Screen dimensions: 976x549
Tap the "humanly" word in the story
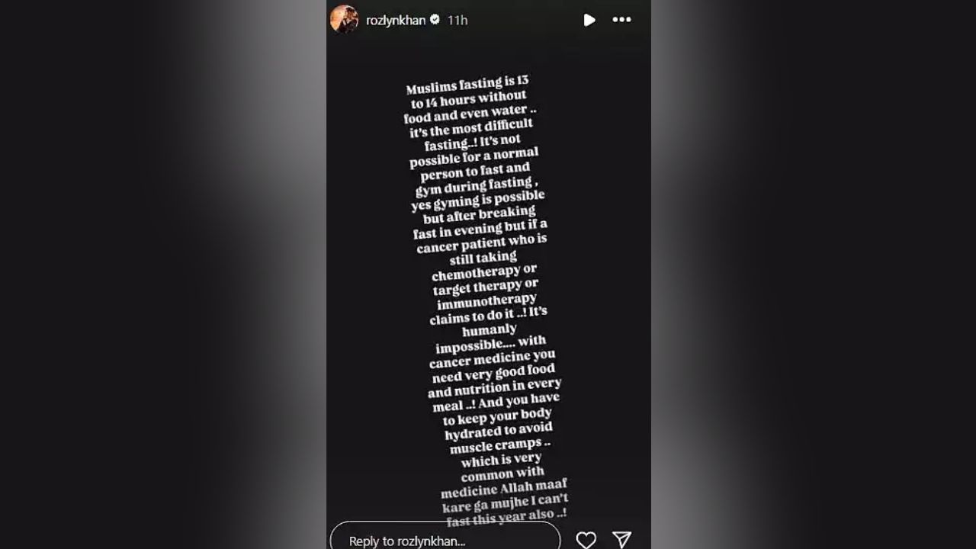490,330
